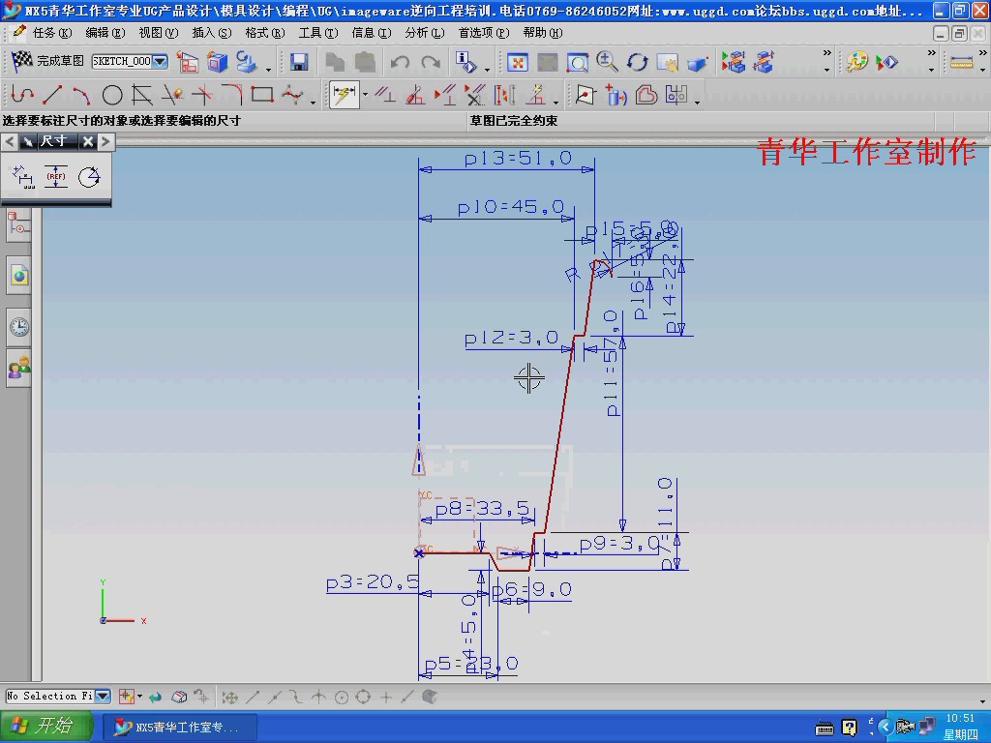Click the selection filter icon
The height and width of the screenshot is (743, 991).
pyautogui.click(x=127, y=697)
